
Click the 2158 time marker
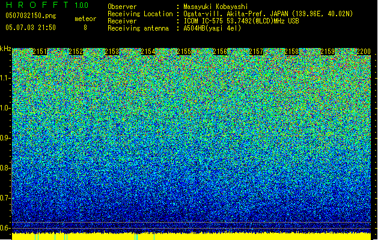pos(291,52)
